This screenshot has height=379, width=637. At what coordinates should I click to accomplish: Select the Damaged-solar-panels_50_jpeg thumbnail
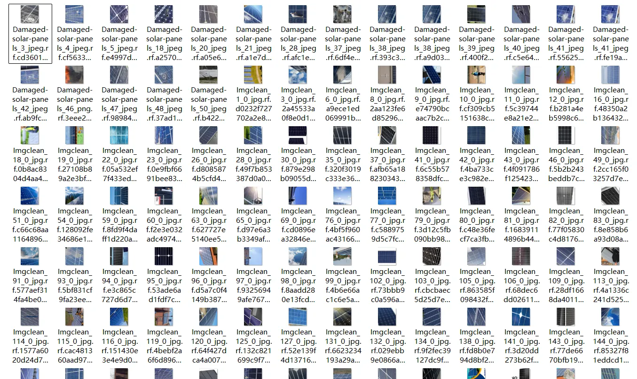pos(209,75)
